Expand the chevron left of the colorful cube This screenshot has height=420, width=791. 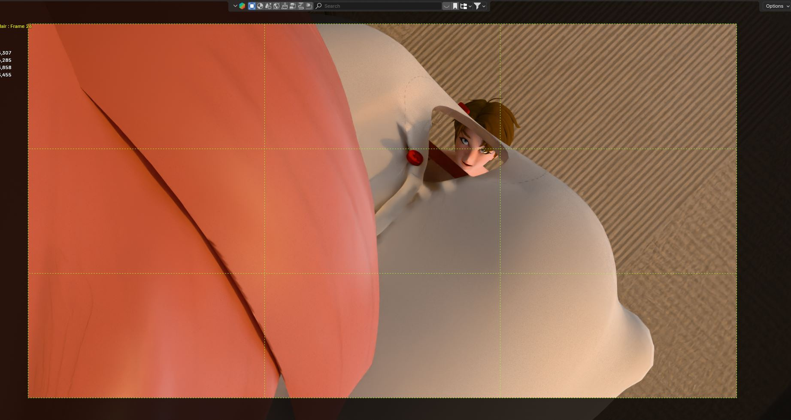(x=235, y=6)
